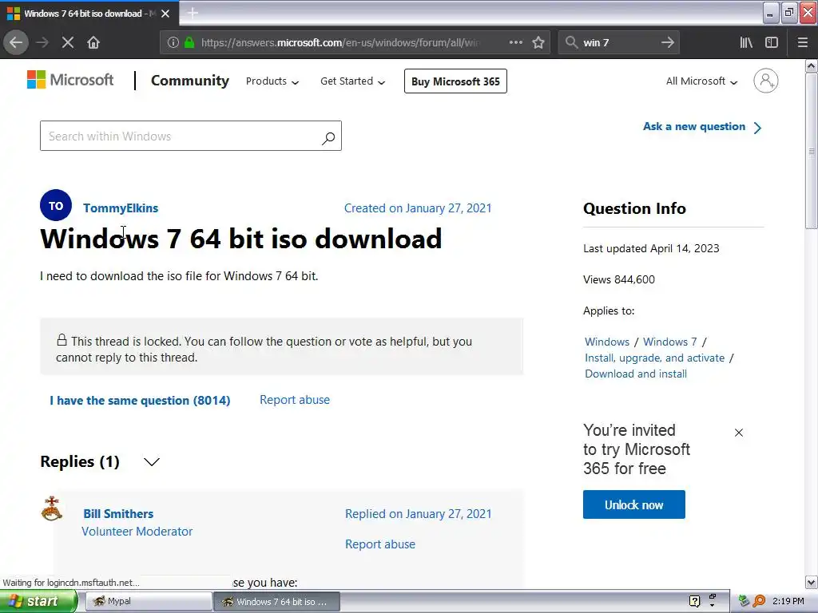This screenshot has height=613, width=818.
Task: Dismiss the Microsoft 365 invitation with X
Action: [739, 433]
